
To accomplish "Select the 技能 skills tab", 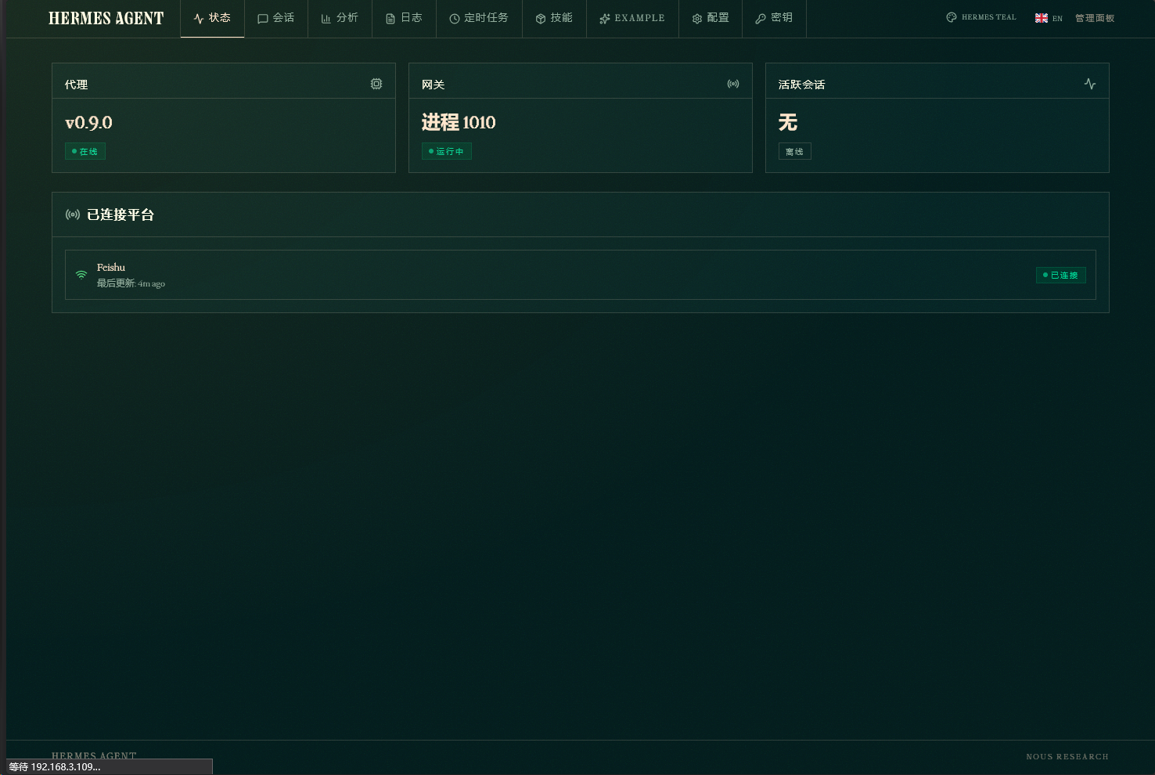I will (554, 18).
